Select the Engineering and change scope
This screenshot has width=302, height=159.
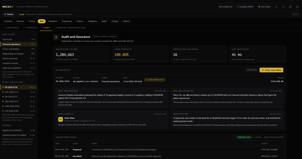pos(18,54)
